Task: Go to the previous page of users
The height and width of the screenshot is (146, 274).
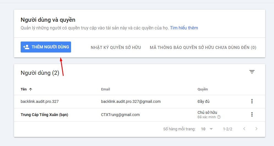Action: [x=244, y=129]
